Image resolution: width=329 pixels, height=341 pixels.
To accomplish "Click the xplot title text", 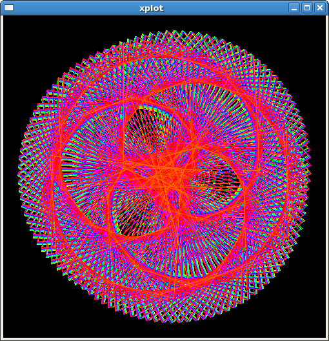I will tap(152, 8).
